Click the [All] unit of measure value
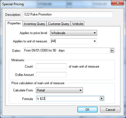 53,41
